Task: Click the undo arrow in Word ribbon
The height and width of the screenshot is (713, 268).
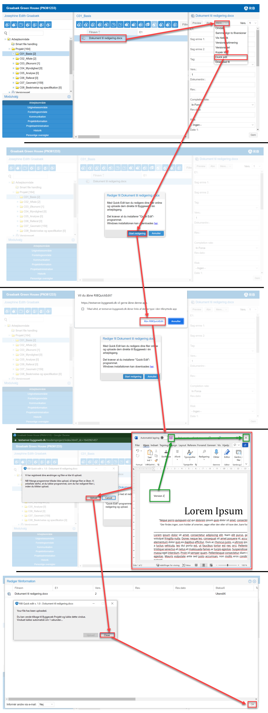Action: point(138,451)
